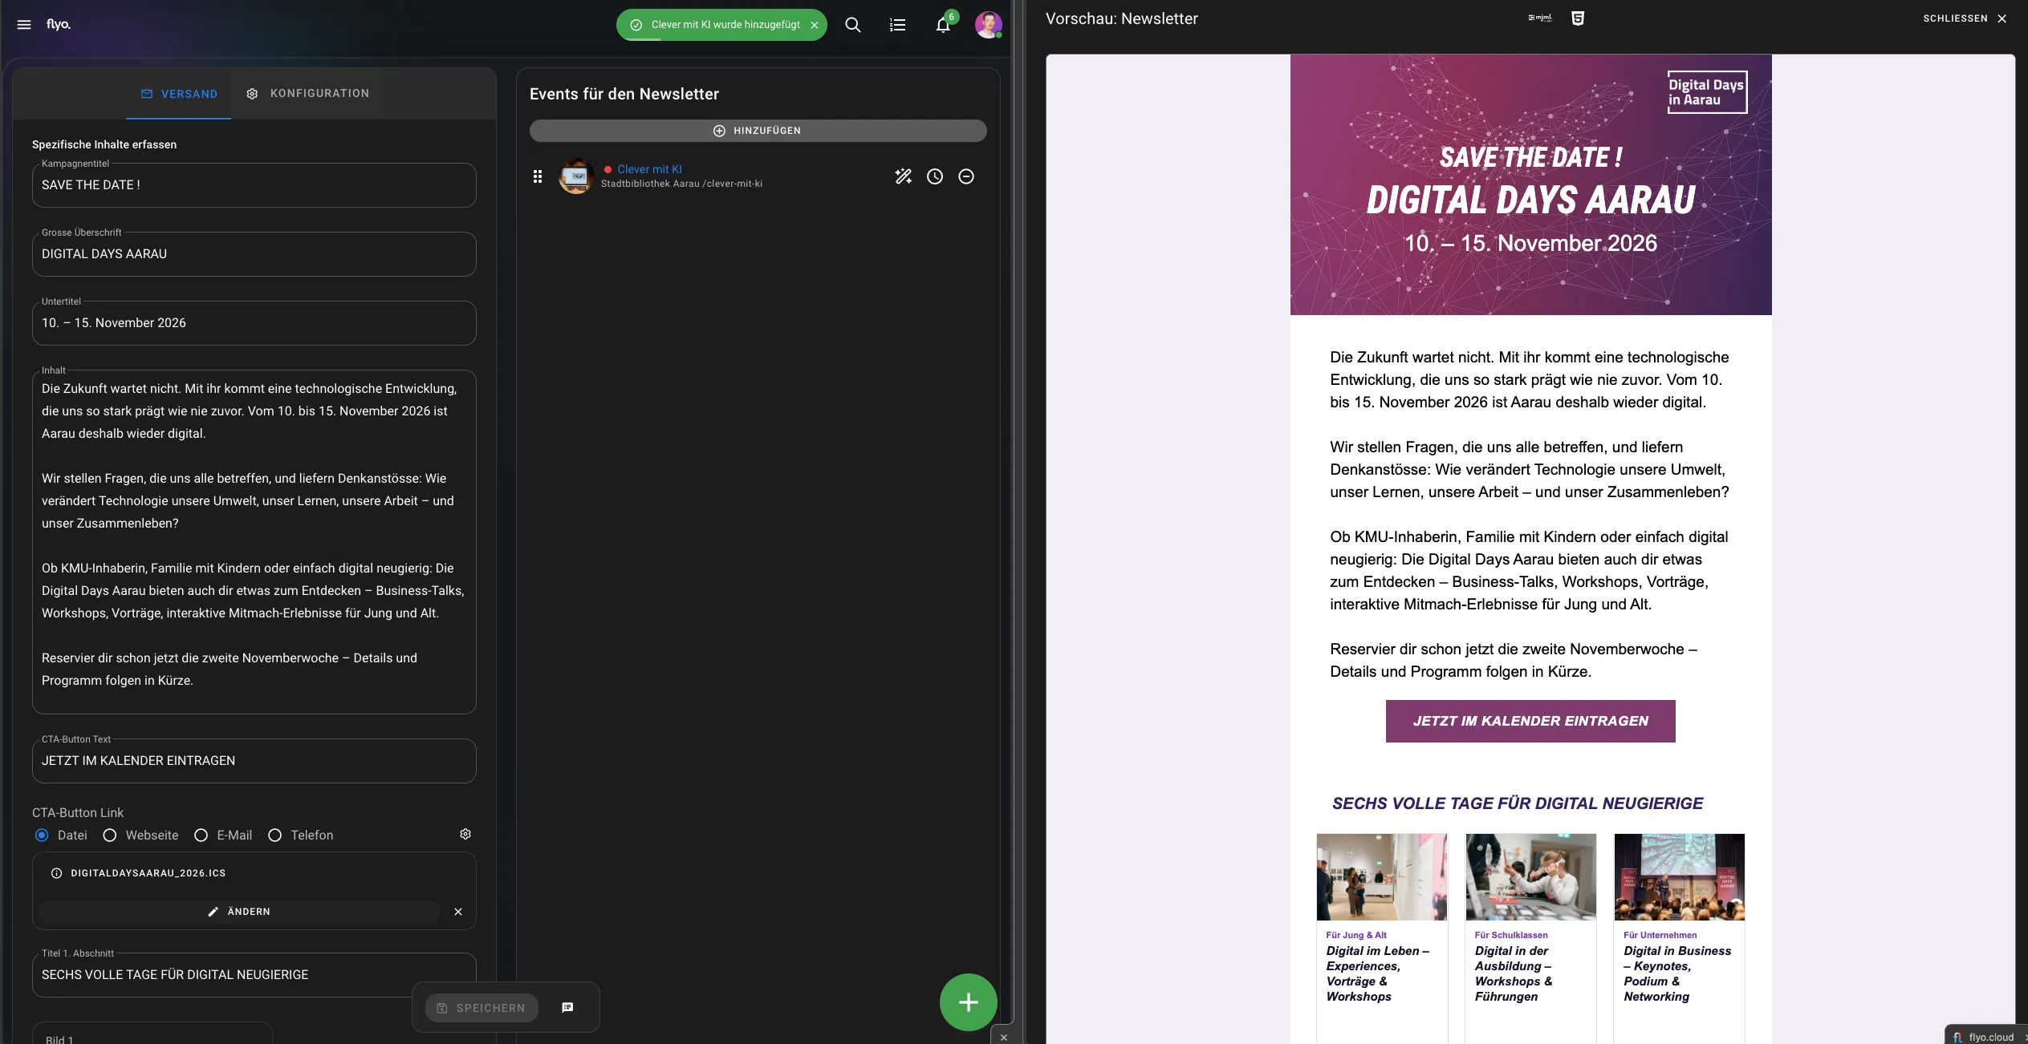
Task: Edit the Untertitel input field
Action: click(254, 323)
